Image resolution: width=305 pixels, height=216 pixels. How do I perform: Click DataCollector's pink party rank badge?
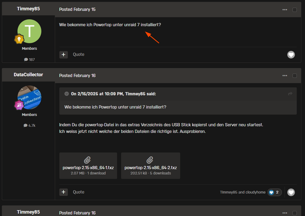[x=19, y=105]
